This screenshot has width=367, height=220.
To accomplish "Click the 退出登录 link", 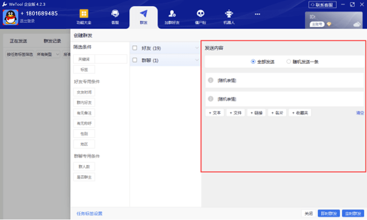I will (x=27, y=21).
